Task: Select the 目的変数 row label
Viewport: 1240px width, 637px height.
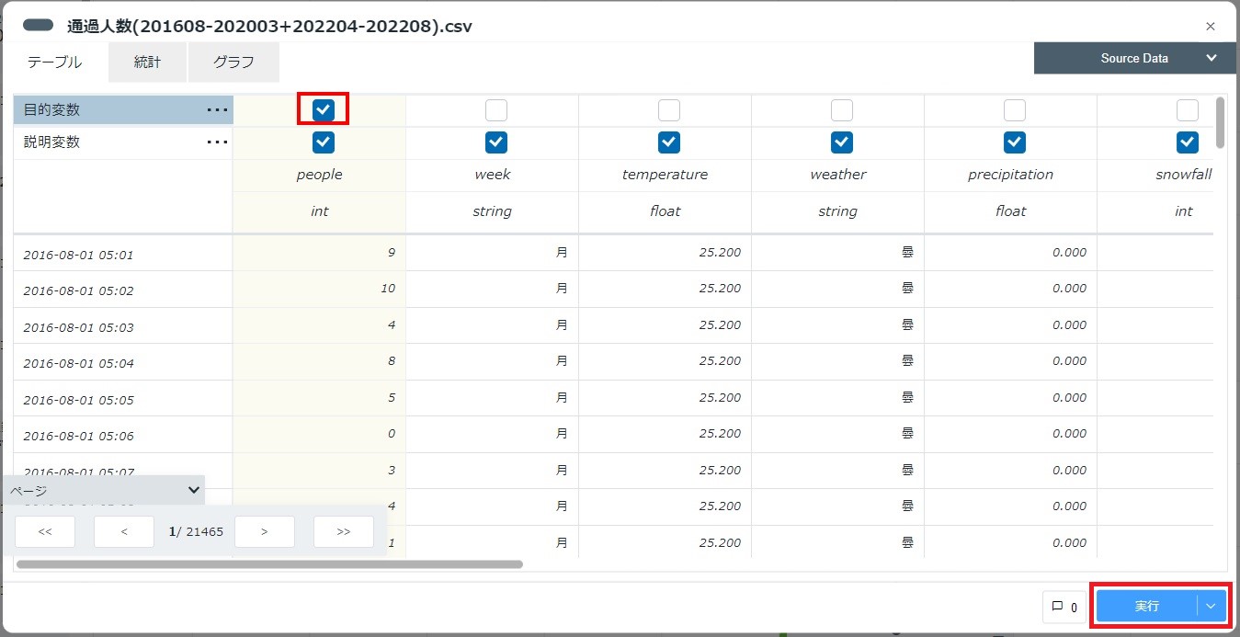Action: coord(52,110)
